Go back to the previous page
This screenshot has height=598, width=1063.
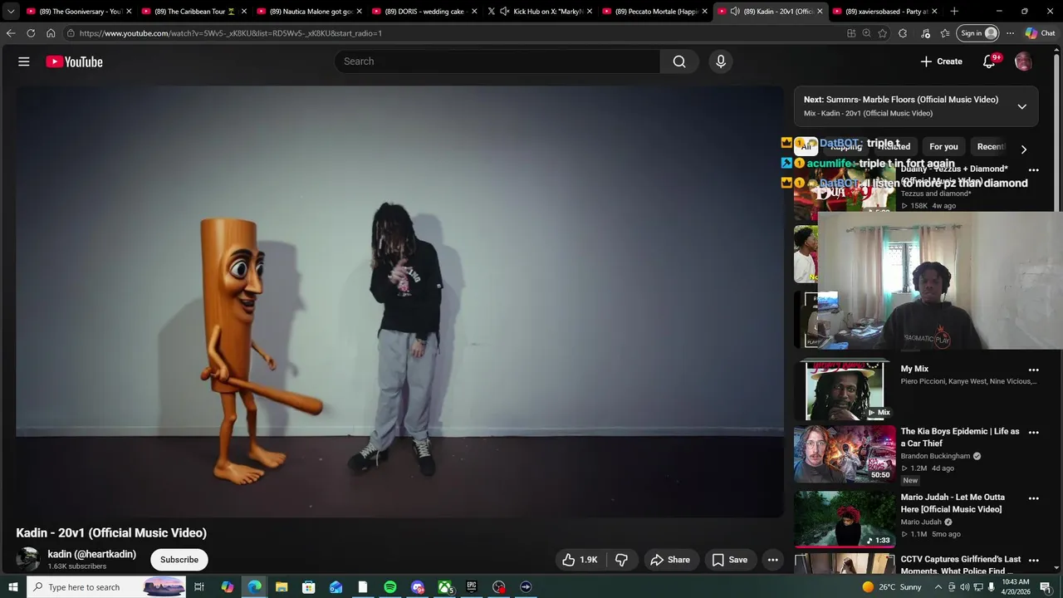coord(11,33)
